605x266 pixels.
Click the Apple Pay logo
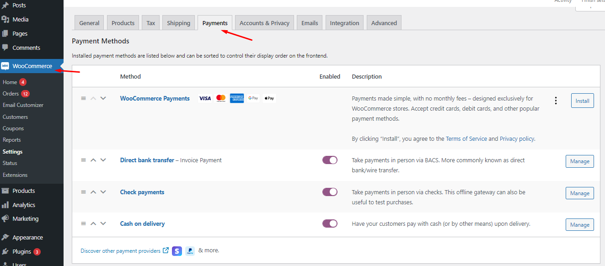[269, 98]
